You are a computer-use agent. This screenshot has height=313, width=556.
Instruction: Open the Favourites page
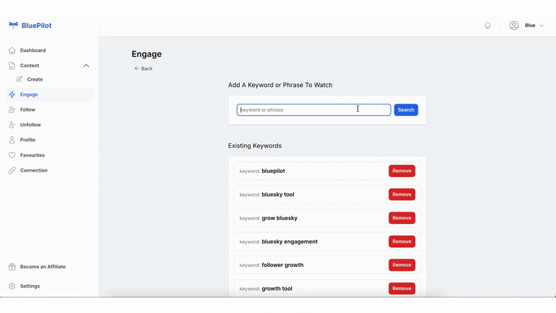coord(32,155)
